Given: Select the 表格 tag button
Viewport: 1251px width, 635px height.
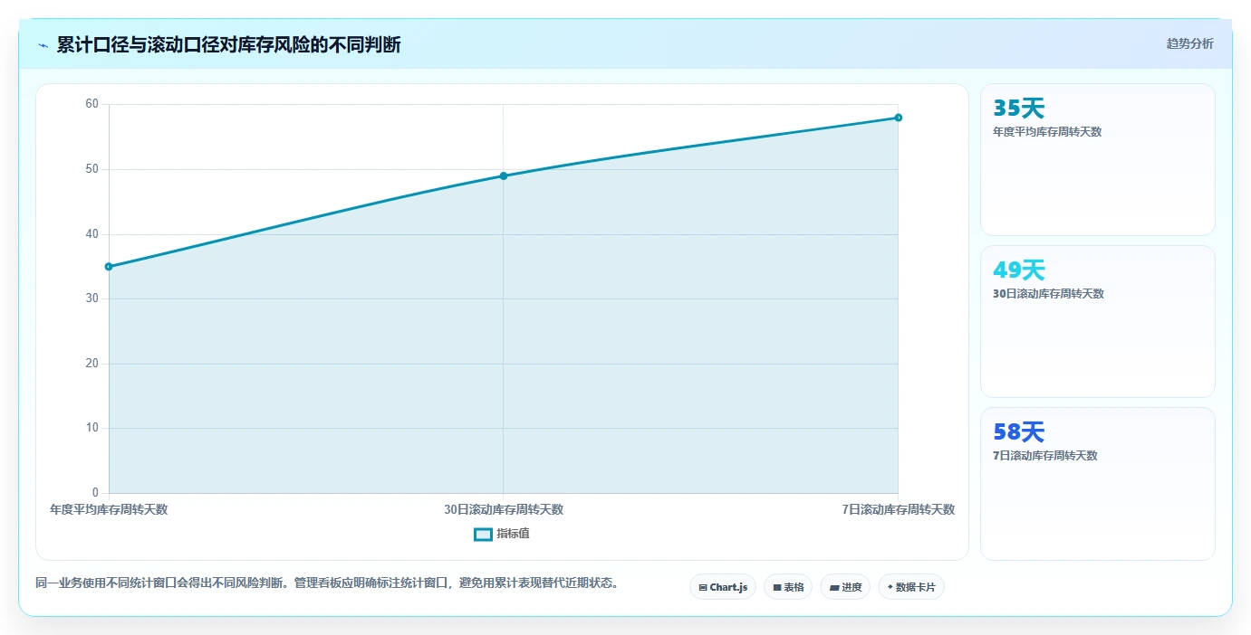Looking at the screenshot, I should (x=788, y=587).
